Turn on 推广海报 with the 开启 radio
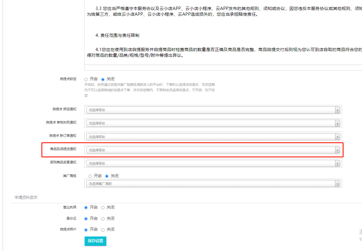 (x=90, y=176)
